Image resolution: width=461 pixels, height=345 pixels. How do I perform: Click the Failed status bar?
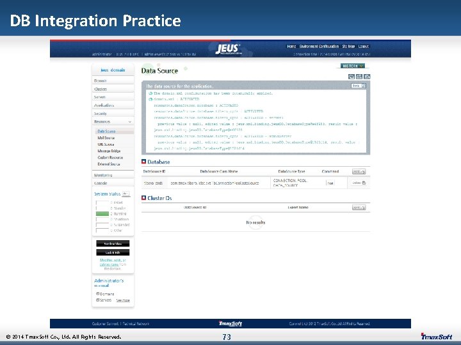click(102, 203)
